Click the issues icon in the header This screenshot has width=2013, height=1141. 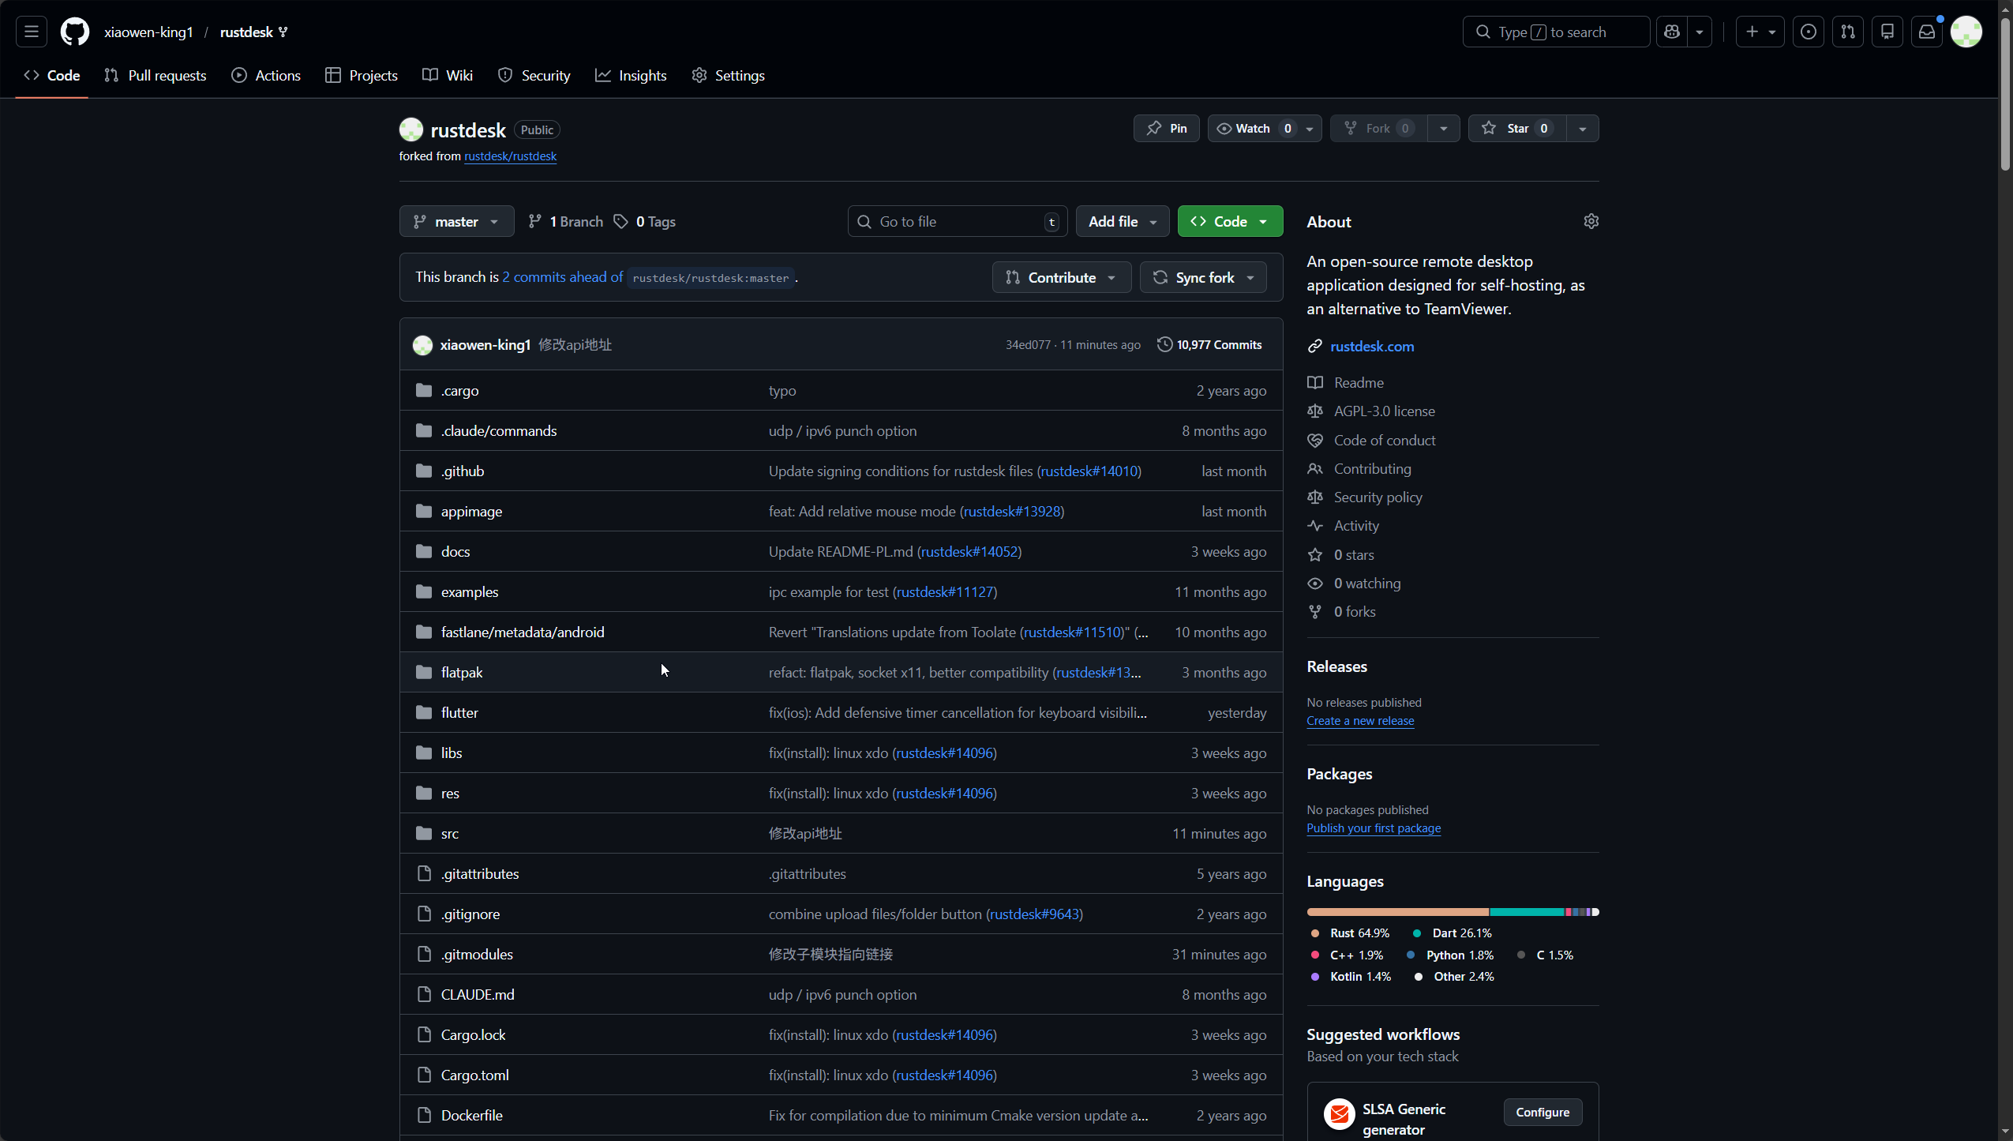click(x=1808, y=32)
